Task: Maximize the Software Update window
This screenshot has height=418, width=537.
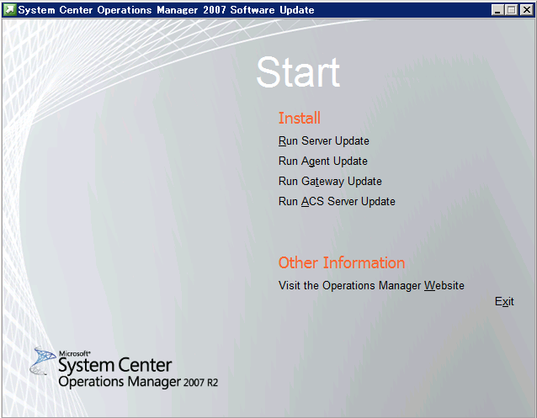Action: pyautogui.click(x=511, y=10)
